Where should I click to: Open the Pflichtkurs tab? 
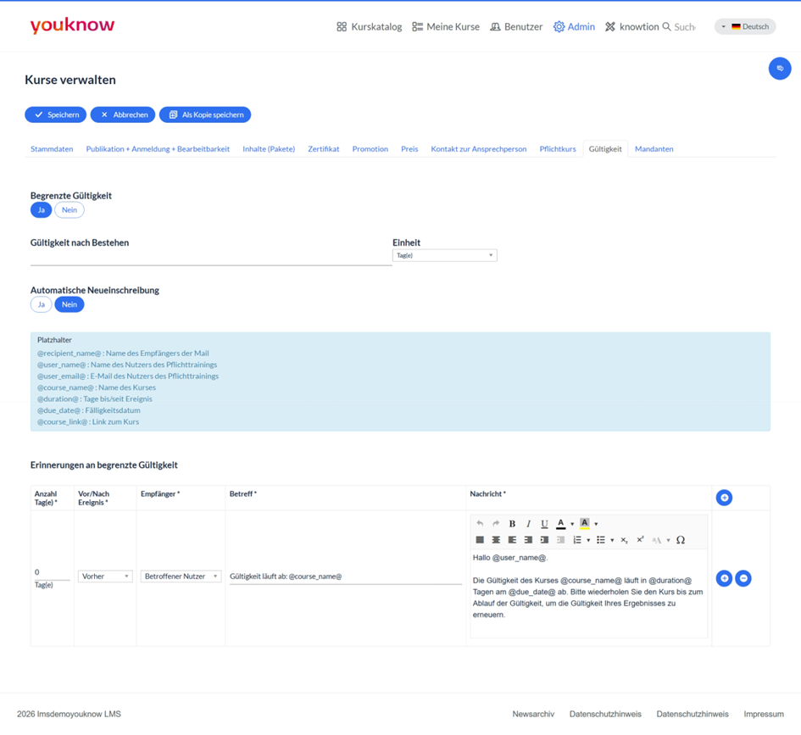click(x=558, y=149)
